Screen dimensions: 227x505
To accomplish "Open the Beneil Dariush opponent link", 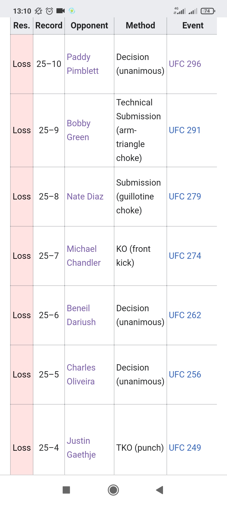I will 81,315.
